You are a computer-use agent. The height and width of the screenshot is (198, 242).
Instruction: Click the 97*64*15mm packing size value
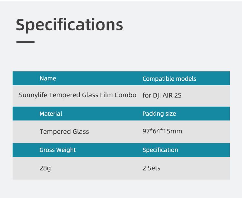coord(162,131)
